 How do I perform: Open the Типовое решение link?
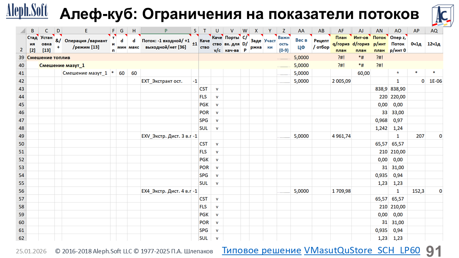261,250
